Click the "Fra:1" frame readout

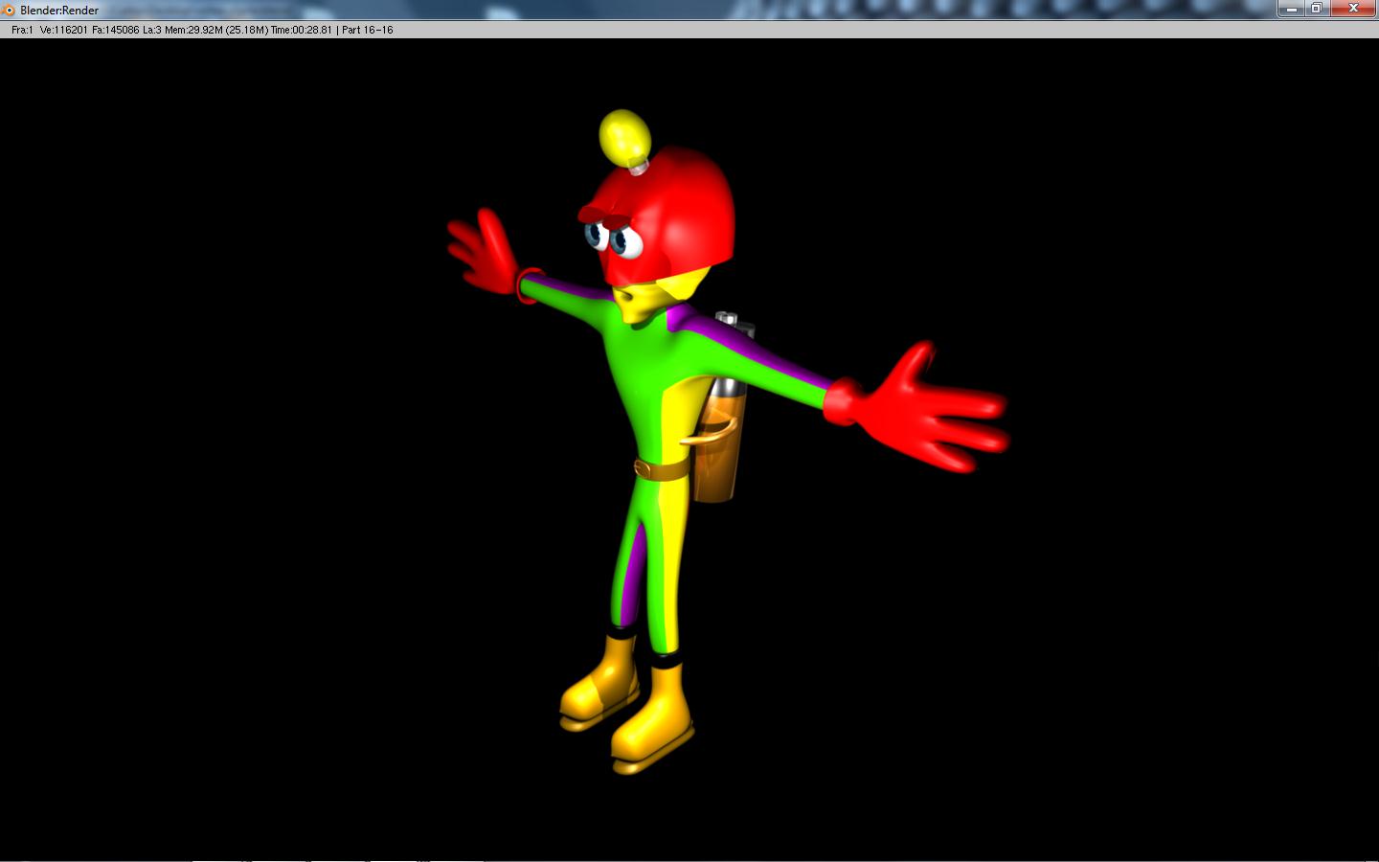point(22,30)
